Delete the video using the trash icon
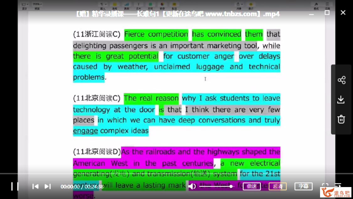The width and height of the screenshot is (353, 199). pyautogui.click(x=341, y=119)
